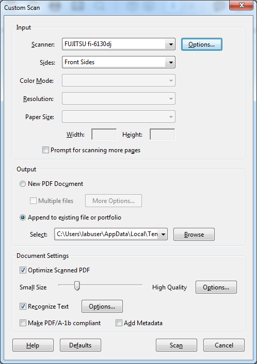The image size is (257, 364).
Task: Toggle the Recognize Text checkbox
Action: coord(23,307)
